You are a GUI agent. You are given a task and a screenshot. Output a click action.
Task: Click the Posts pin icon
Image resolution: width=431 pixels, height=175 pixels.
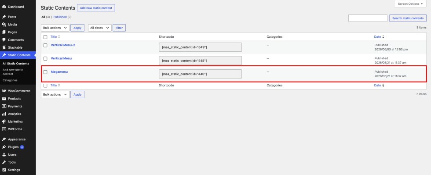(4, 17)
